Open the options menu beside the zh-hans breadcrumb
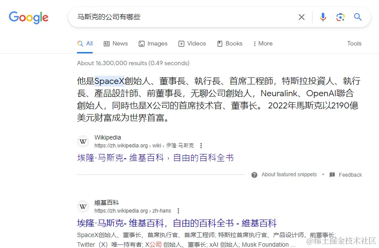 click(x=178, y=211)
